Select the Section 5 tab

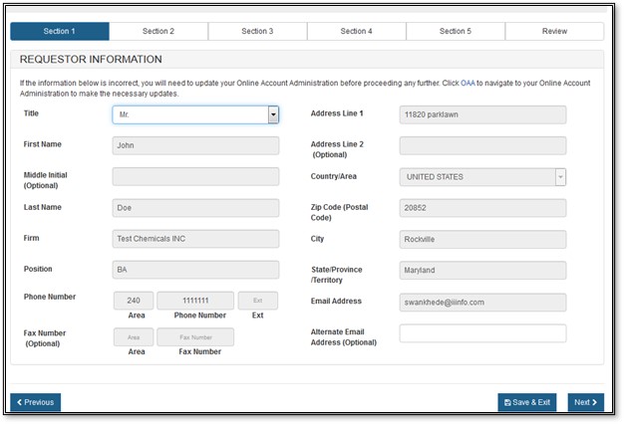(x=455, y=32)
